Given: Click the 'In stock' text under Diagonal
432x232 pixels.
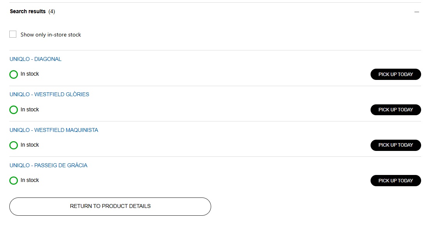Looking at the screenshot, I should [30, 74].
